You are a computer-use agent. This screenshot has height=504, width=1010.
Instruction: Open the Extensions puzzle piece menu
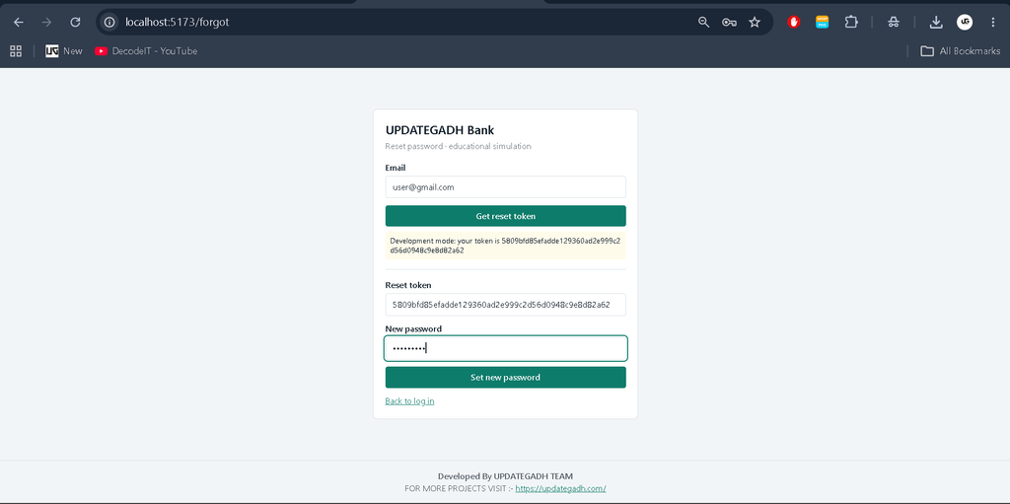(x=851, y=22)
